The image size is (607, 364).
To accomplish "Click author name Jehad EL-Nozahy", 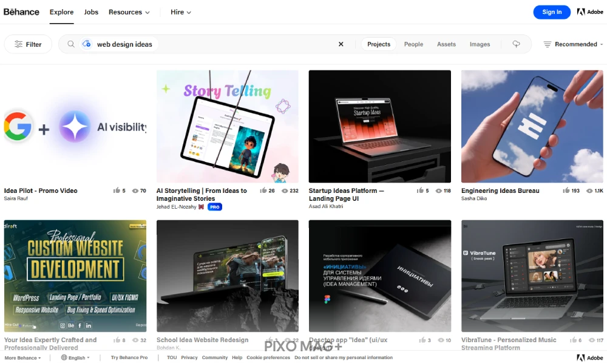I will point(176,207).
